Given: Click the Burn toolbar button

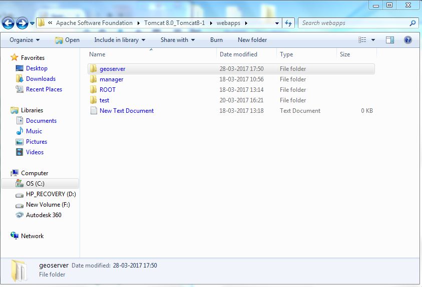Looking at the screenshot, I should coord(216,40).
